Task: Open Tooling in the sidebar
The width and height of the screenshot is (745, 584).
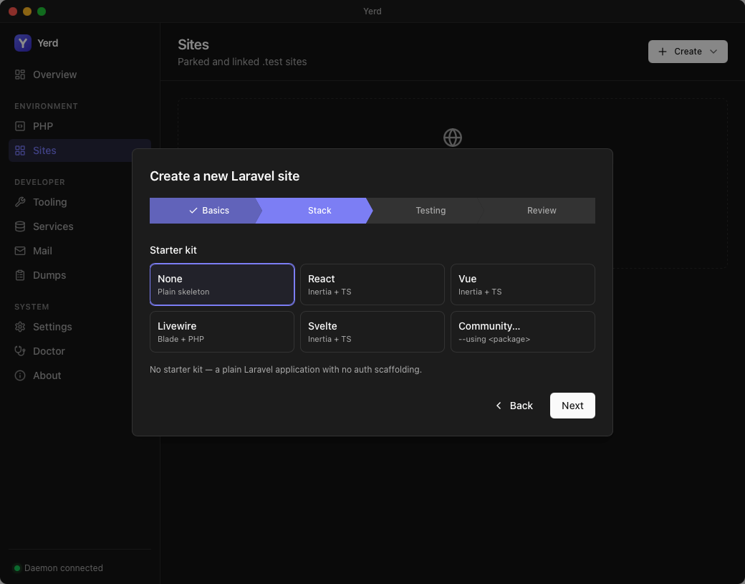Action: pos(80,202)
